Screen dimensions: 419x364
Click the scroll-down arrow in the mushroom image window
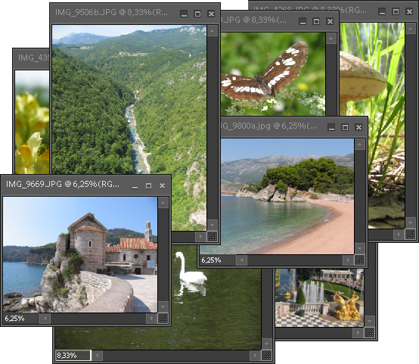(411, 222)
